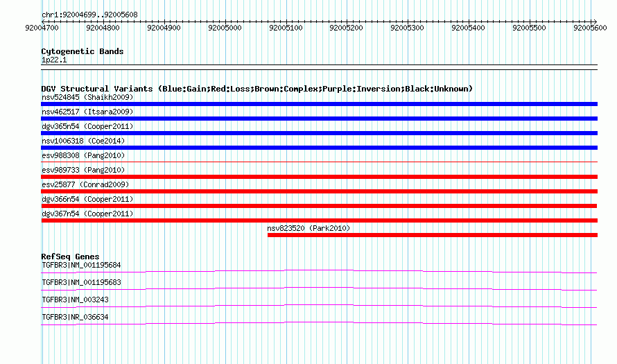This screenshot has height=364, width=617.
Task: Open the dgv366n54 (Cooper2011) label
Action: pyautogui.click(x=87, y=199)
